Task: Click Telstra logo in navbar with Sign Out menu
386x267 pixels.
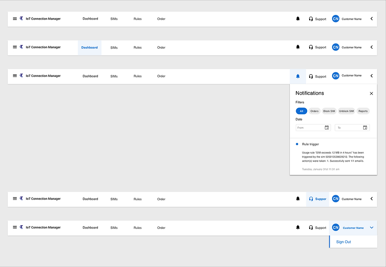Action: [21, 227]
